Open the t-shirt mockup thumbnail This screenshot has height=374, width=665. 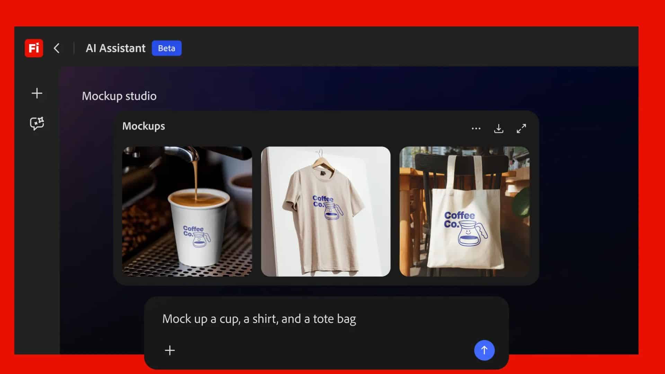pos(326,212)
